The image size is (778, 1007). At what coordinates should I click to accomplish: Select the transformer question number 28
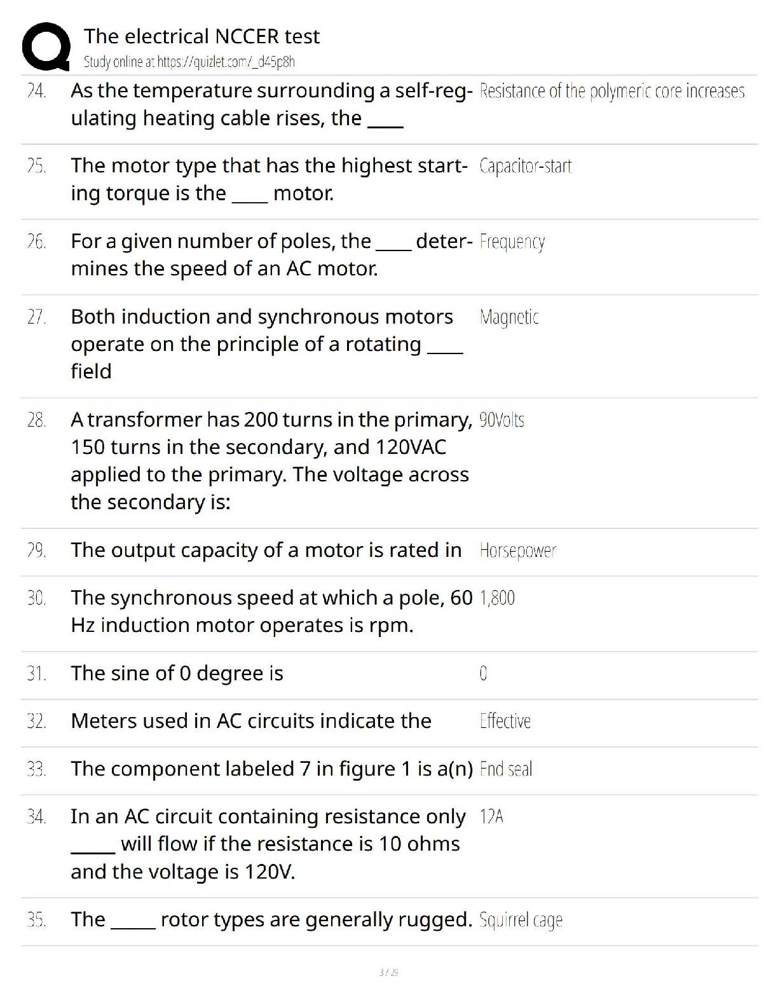click(271, 461)
